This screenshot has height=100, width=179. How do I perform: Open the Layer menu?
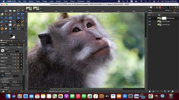(x=51, y=1)
